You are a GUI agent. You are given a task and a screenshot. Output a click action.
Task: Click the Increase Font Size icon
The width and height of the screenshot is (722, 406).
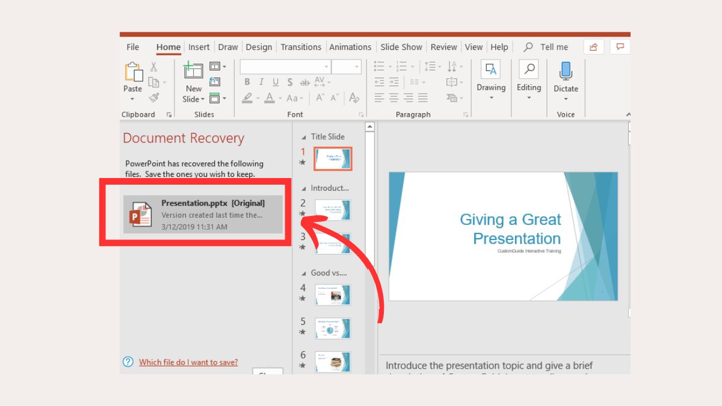coord(321,97)
